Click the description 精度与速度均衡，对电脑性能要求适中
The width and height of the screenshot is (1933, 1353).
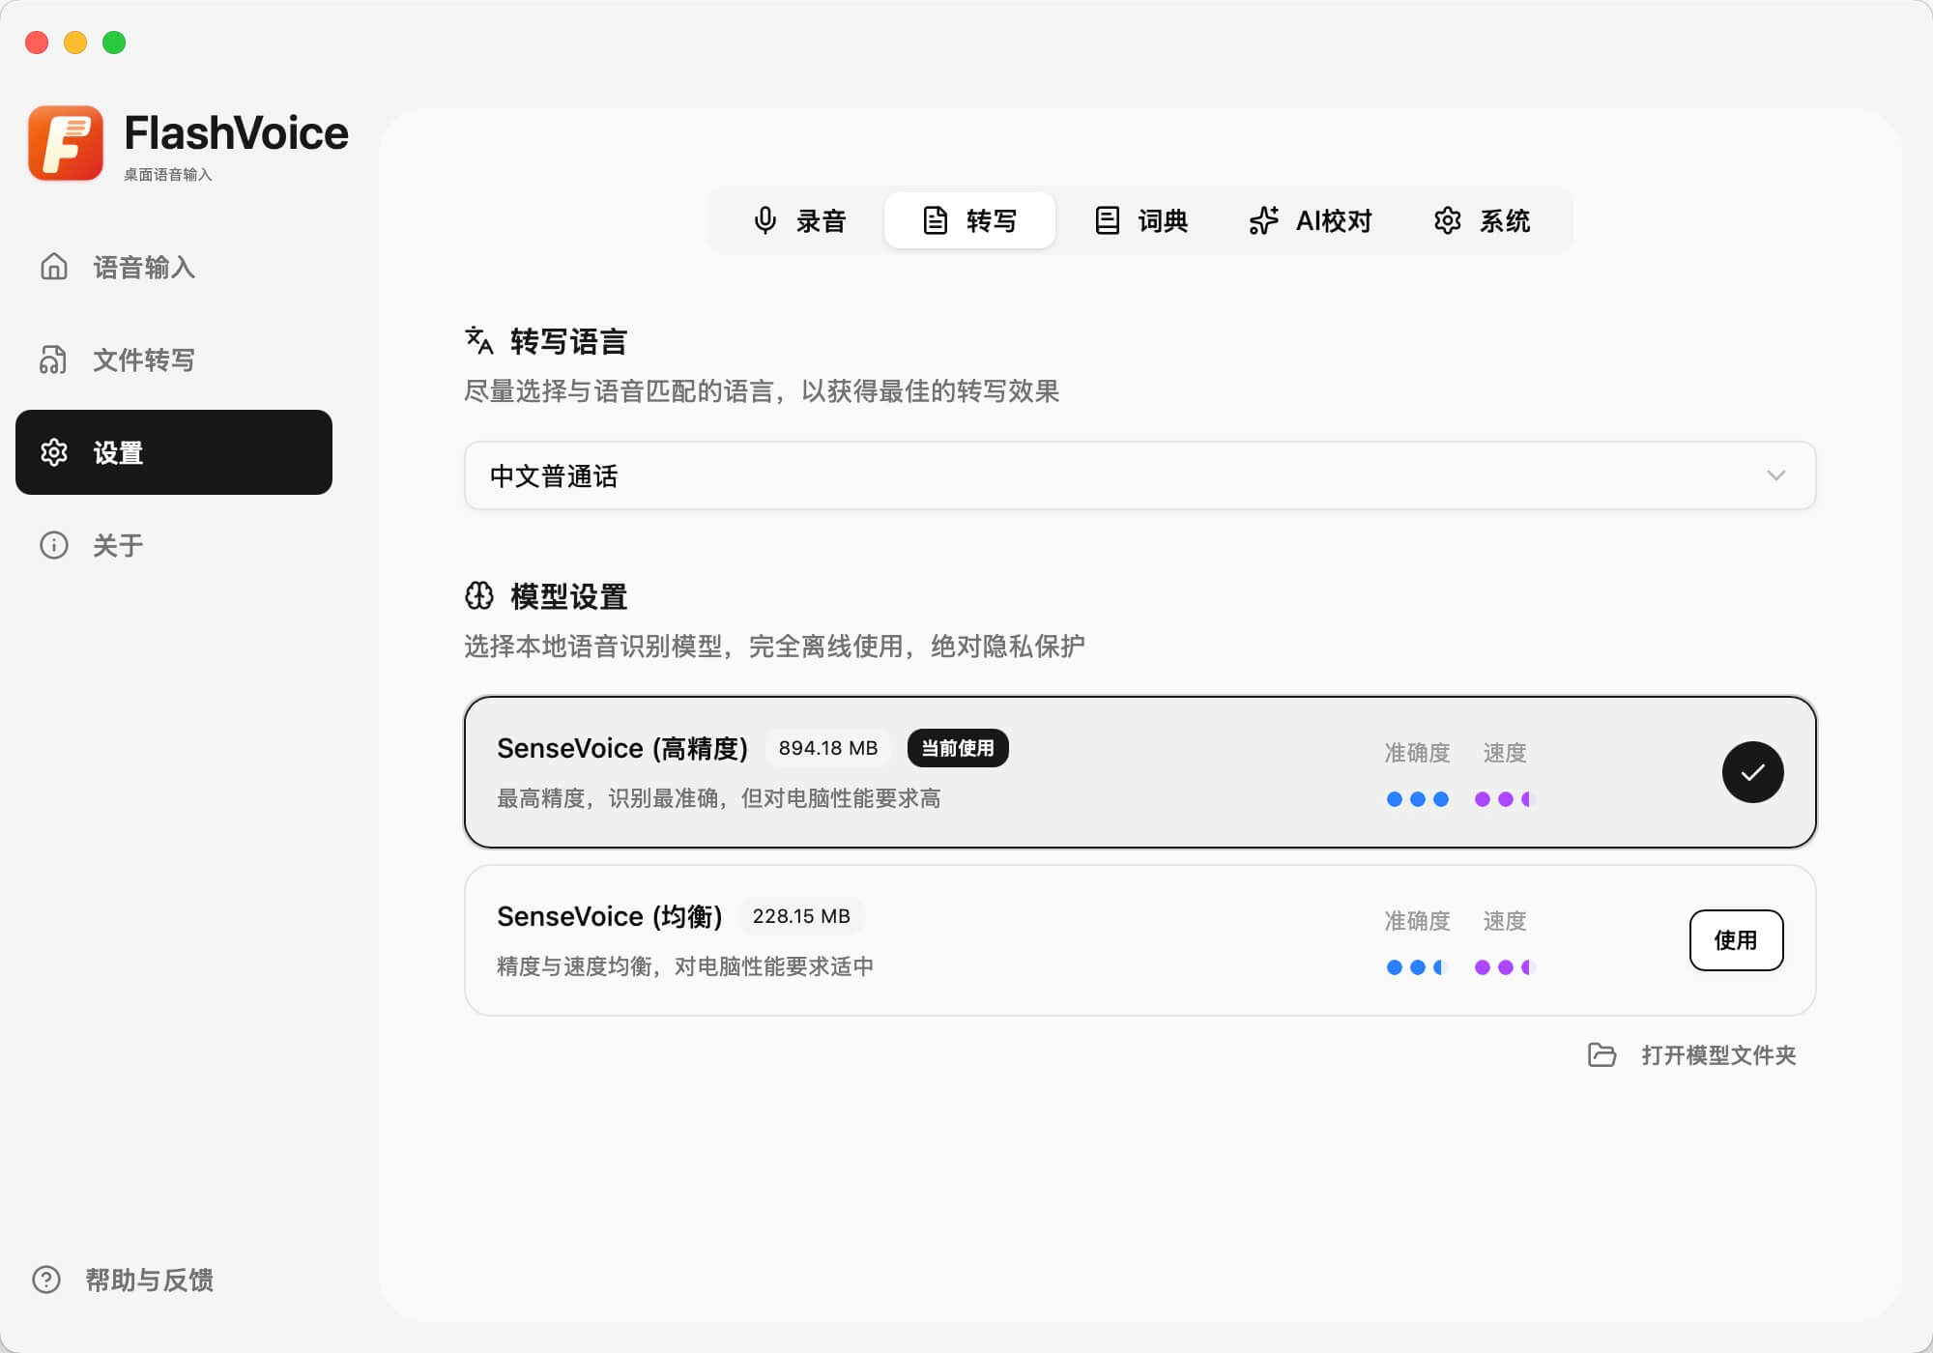coord(684,966)
